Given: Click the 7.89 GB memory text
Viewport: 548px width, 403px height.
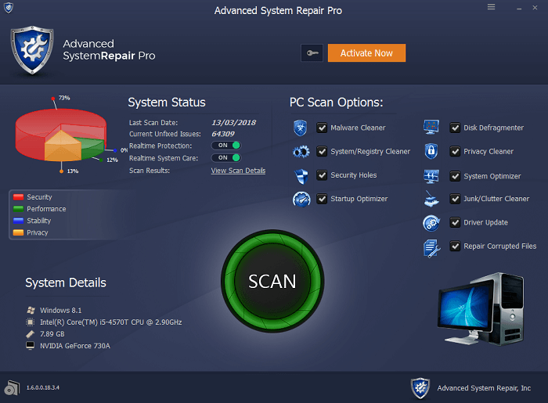Looking at the screenshot, I should click(x=52, y=334).
